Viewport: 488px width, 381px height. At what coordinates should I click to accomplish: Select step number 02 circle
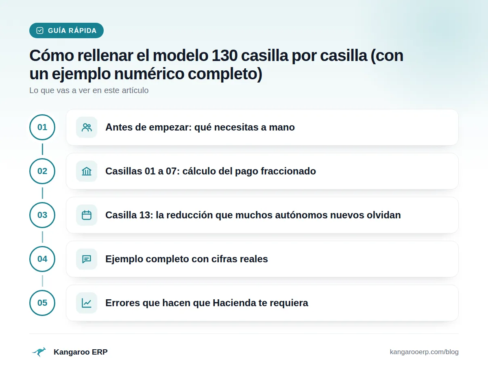[x=42, y=171]
